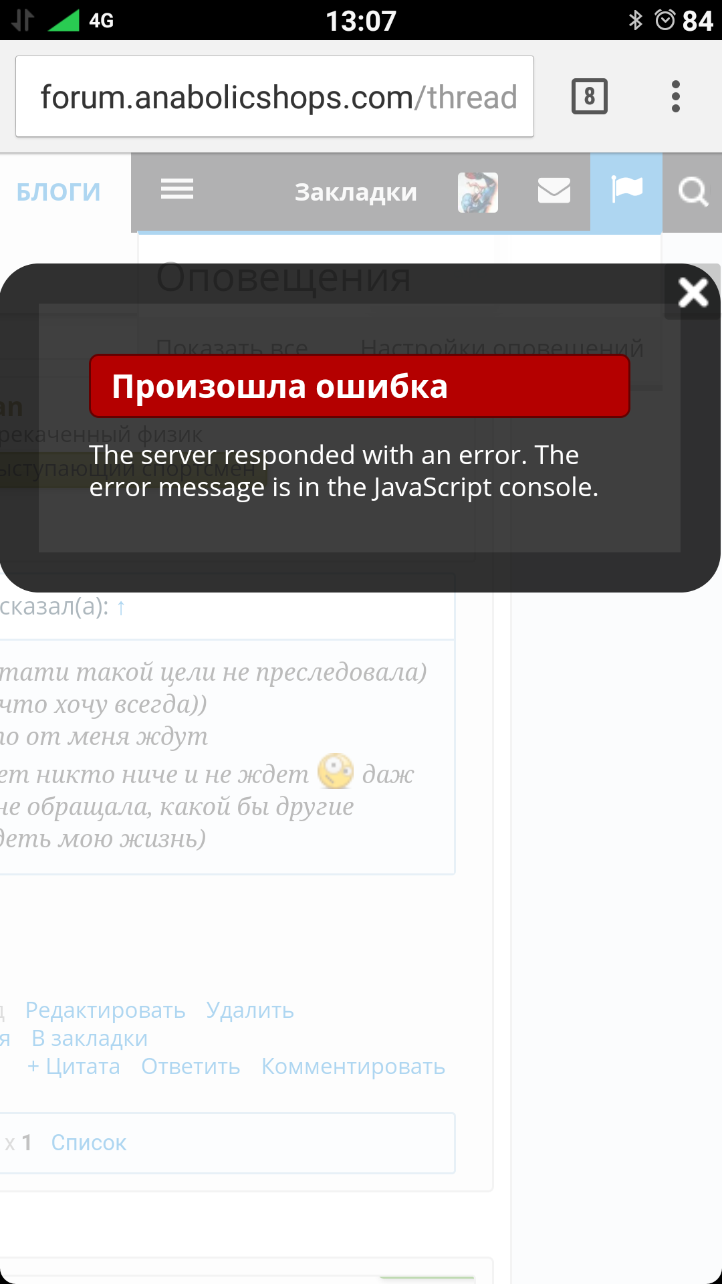Open the forum search magnifier
This screenshot has width=722, height=1284.
tap(693, 193)
